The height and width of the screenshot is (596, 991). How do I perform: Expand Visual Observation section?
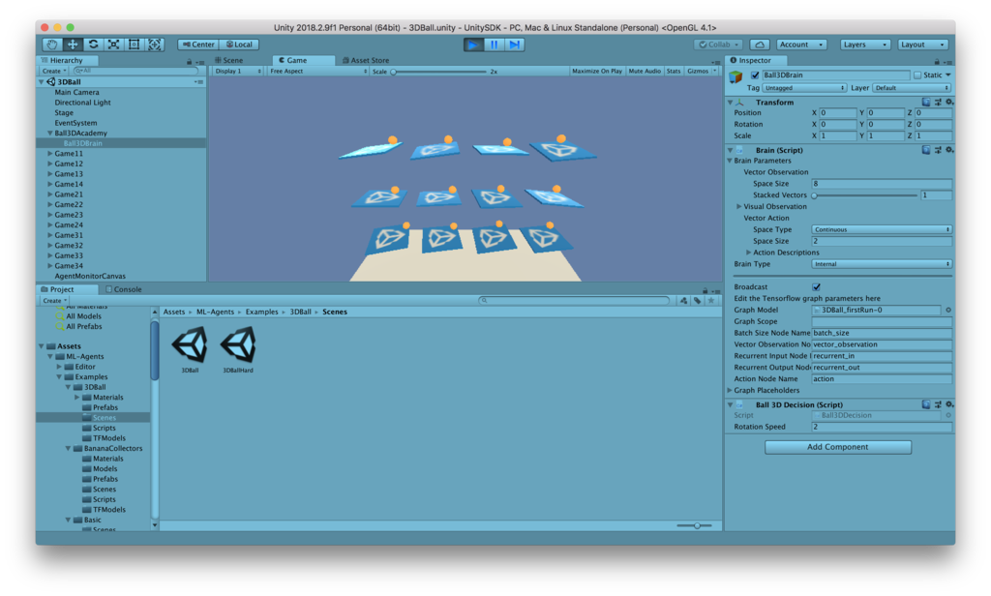[738, 207]
